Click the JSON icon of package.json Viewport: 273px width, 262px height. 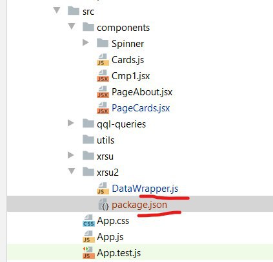click(x=104, y=204)
